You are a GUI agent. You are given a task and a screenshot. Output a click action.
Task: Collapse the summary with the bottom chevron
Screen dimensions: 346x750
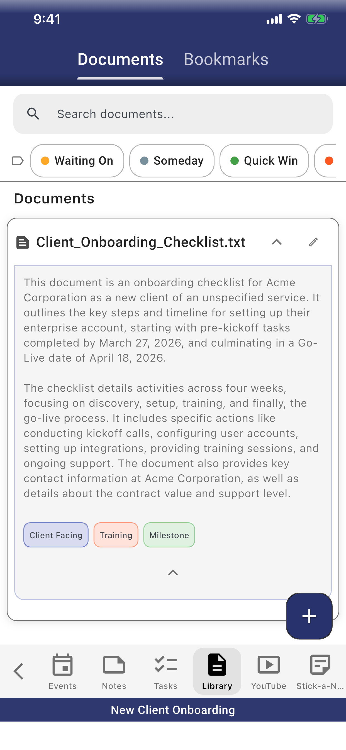(173, 572)
